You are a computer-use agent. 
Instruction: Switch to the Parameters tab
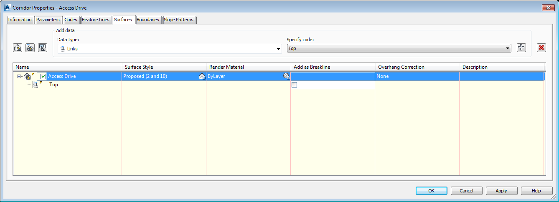48,20
